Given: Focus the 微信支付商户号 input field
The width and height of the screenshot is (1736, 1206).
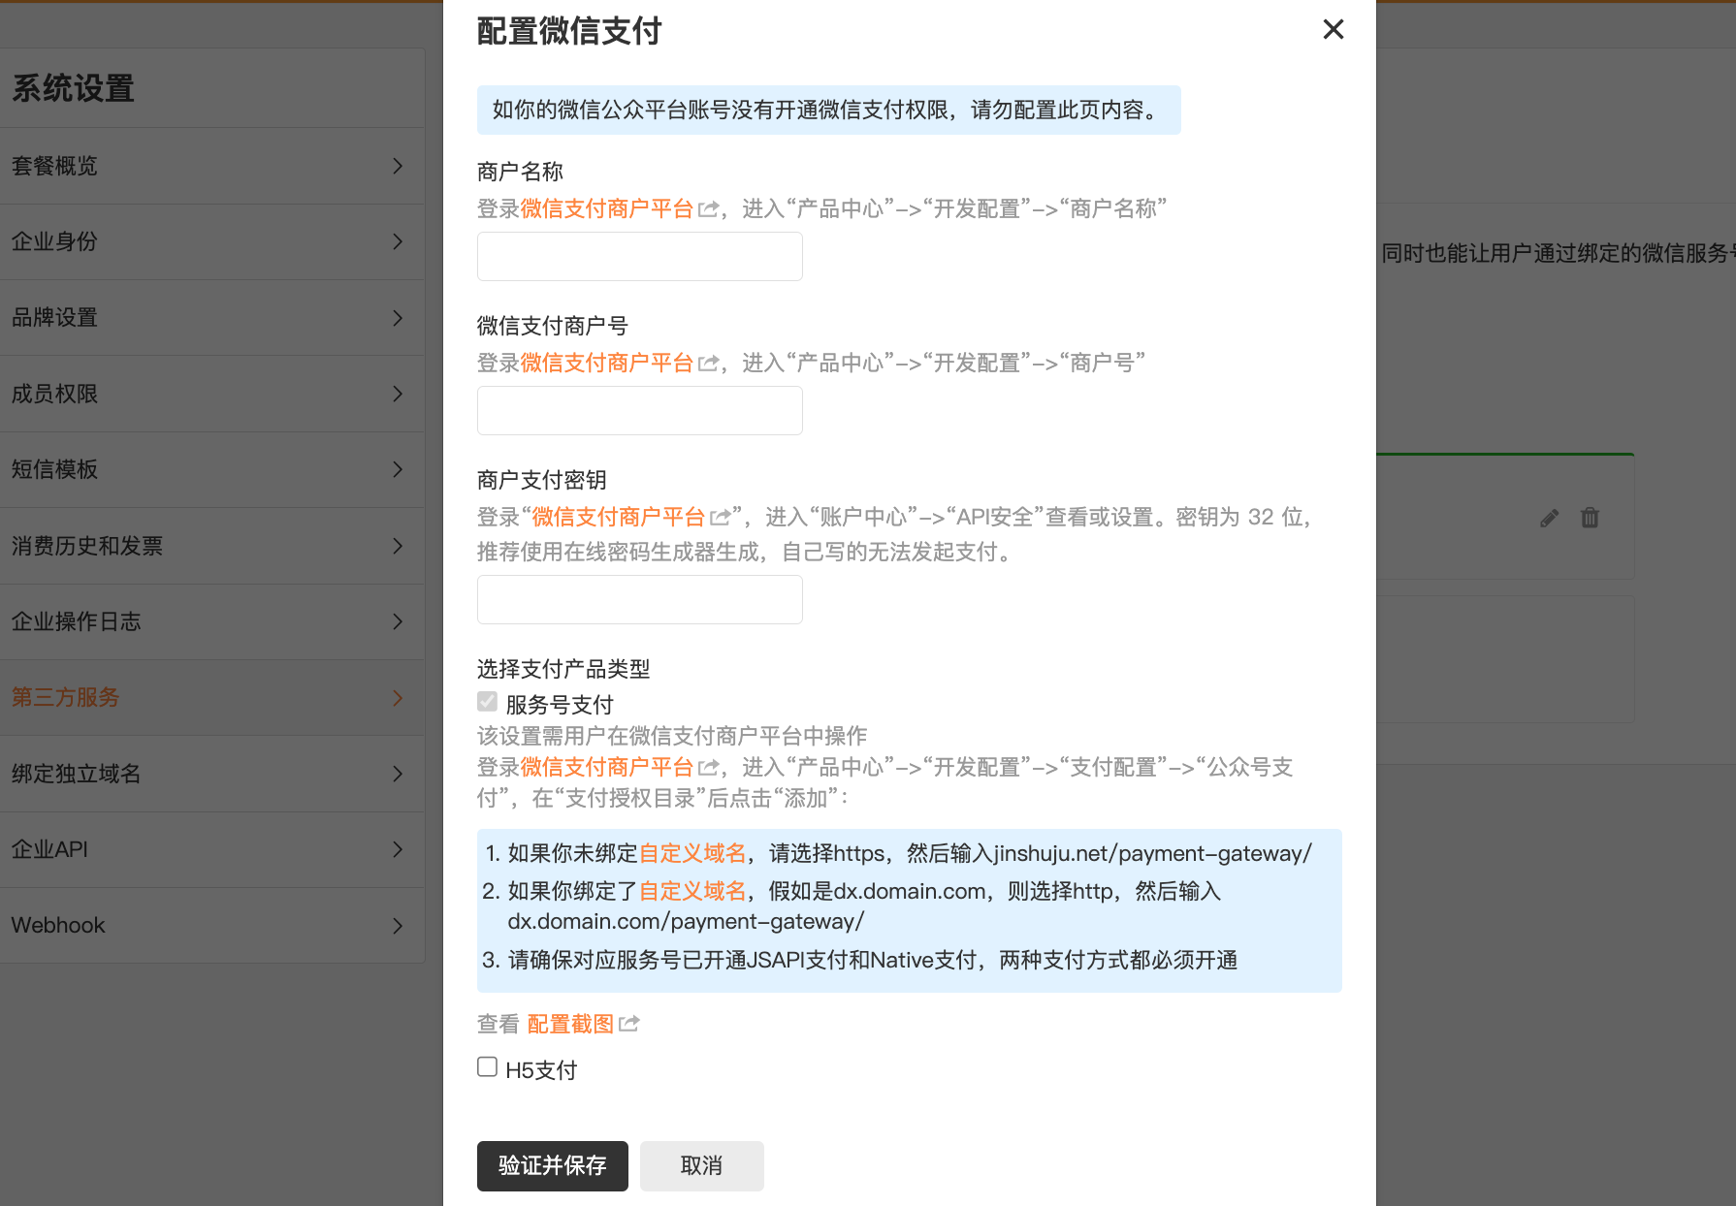Looking at the screenshot, I should [640, 411].
